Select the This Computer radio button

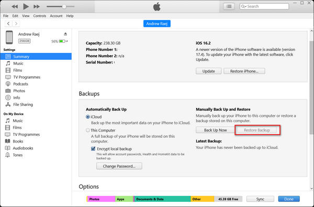(x=88, y=130)
